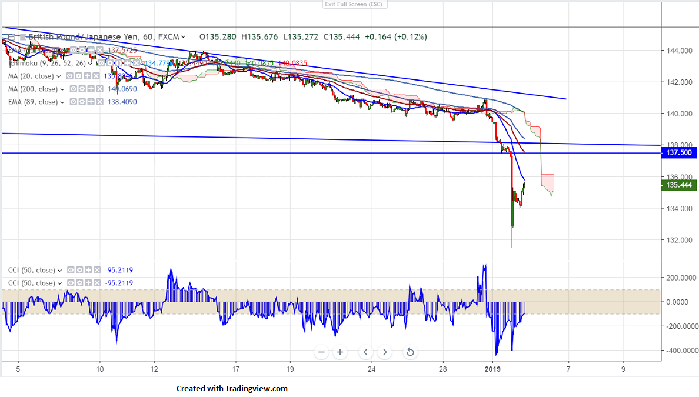Open settings of upper CCI (50, close)
This screenshot has width=699, height=397.
(x=79, y=270)
